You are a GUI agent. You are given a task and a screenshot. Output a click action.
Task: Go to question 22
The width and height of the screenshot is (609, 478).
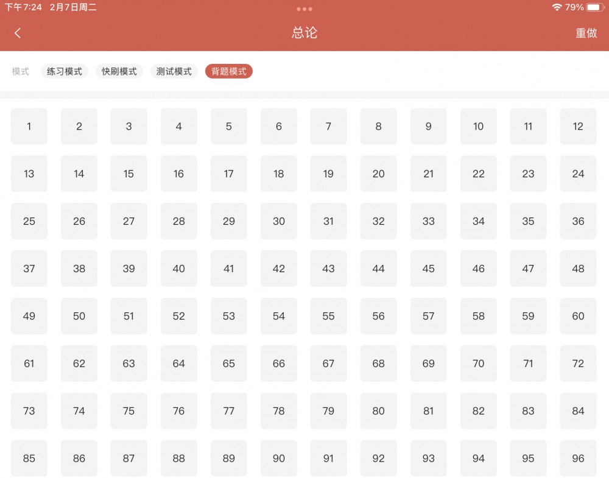[479, 174]
